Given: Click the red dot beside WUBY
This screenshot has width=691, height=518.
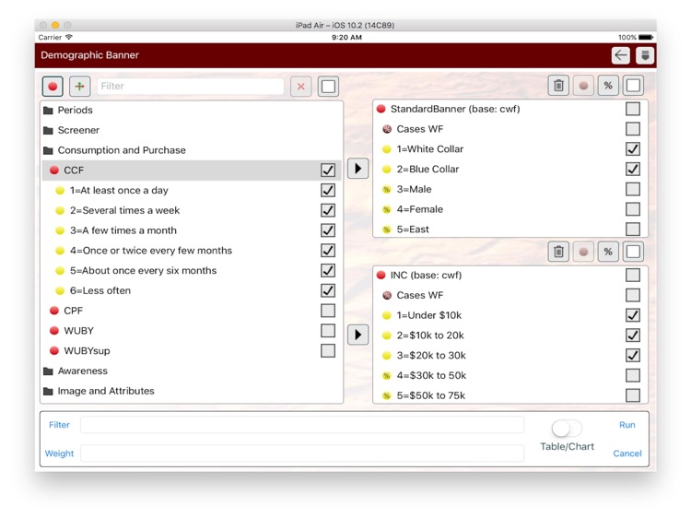Looking at the screenshot, I should pyautogui.click(x=54, y=331).
